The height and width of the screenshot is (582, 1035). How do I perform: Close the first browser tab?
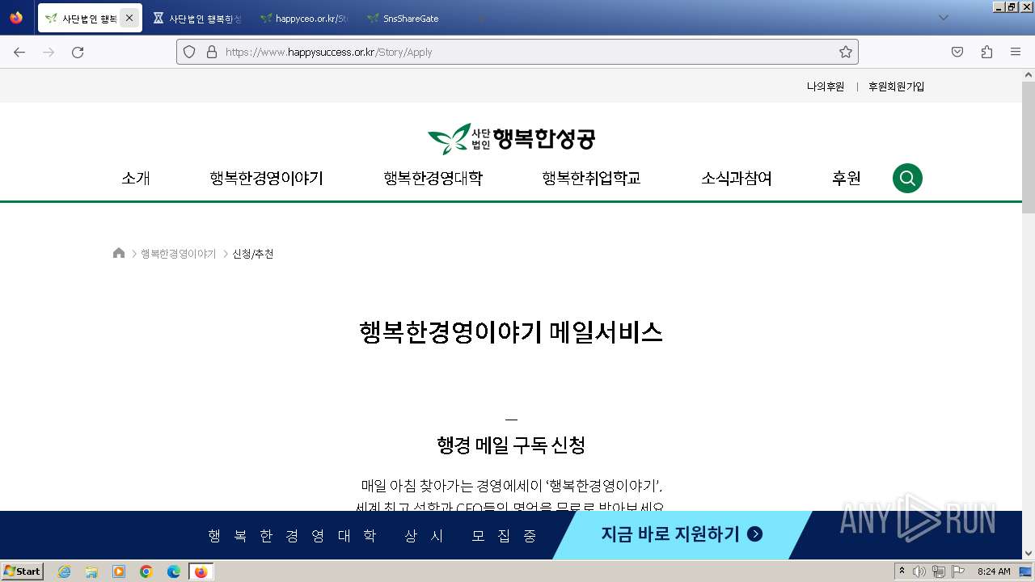tap(129, 18)
